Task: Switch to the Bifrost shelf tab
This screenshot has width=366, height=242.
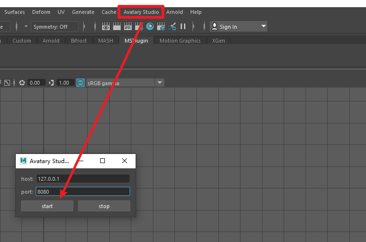Action: point(79,41)
